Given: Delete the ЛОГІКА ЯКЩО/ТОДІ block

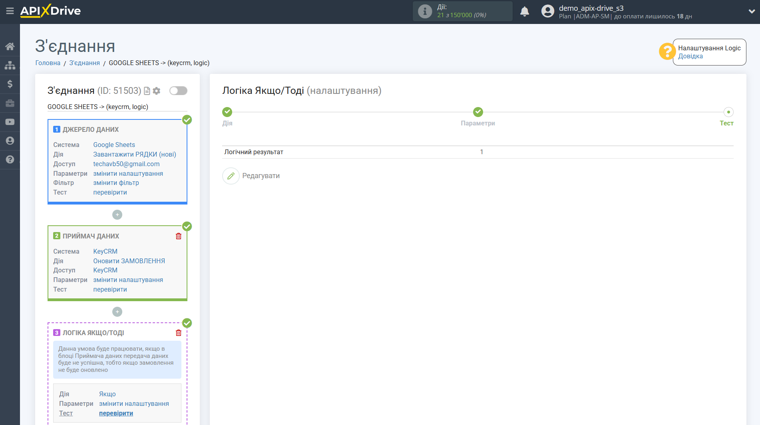Looking at the screenshot, I should (179, 333).
